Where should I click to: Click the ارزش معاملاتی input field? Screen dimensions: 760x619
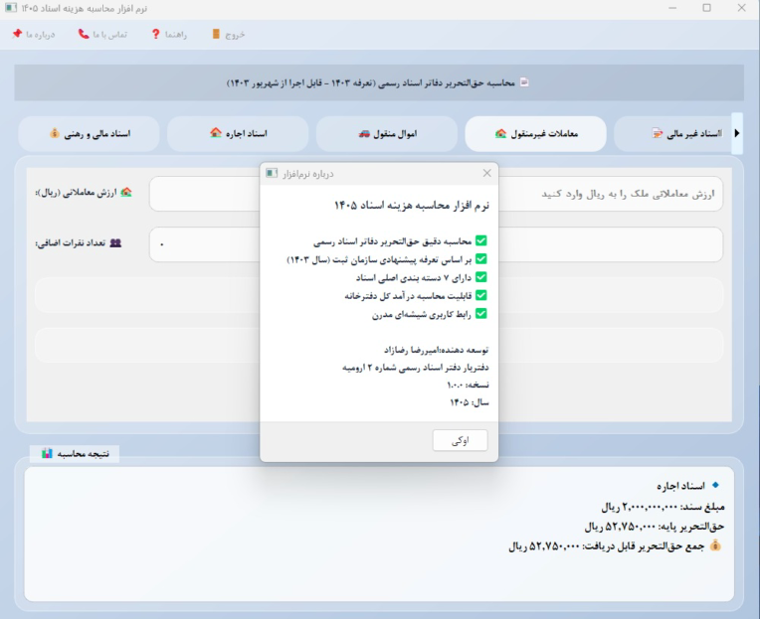click(x=436, y=194)
